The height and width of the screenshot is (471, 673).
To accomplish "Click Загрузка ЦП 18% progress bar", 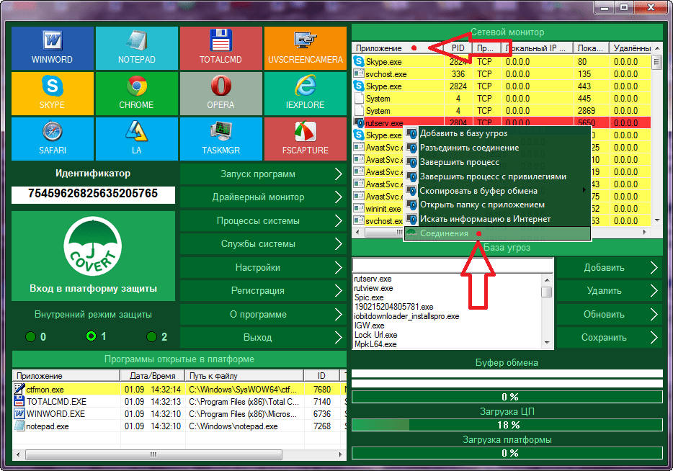I will [x=507, y=425].
